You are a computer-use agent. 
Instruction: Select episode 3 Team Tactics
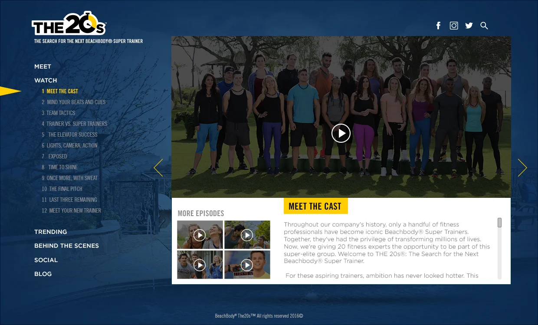click(x=59, y=113)
